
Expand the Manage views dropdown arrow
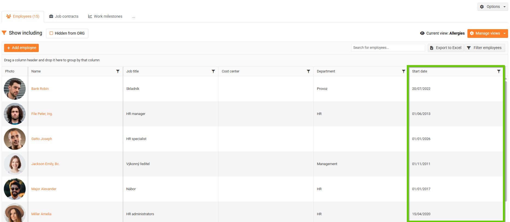[x=505, y=33]
